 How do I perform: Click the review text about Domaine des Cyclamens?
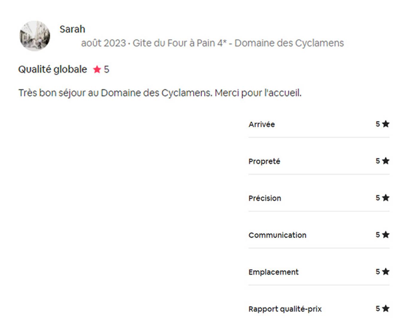160,93
